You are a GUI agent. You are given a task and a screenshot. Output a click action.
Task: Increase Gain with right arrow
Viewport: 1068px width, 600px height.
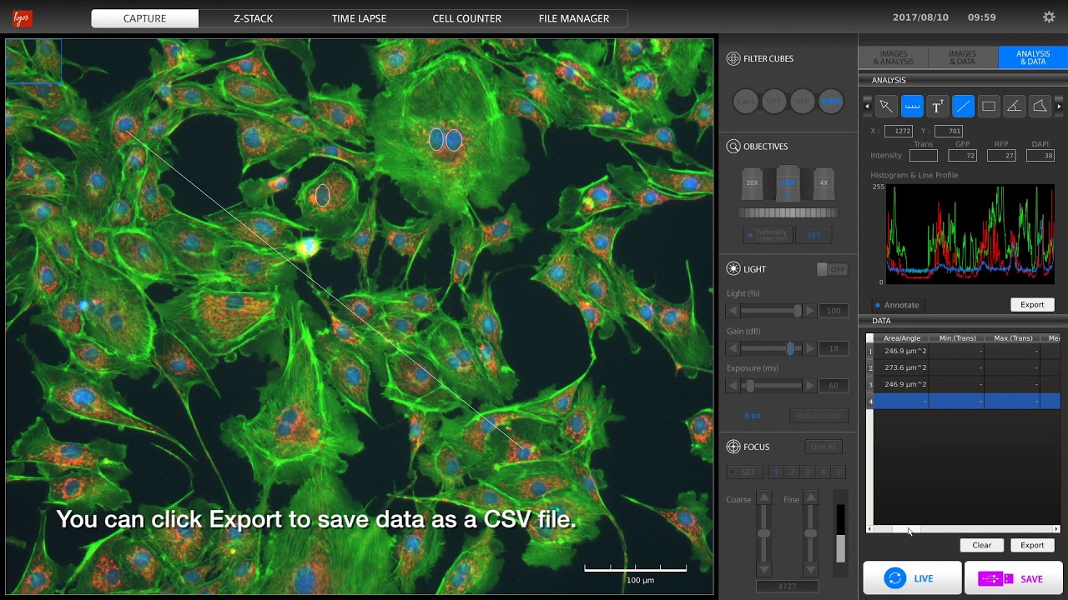(809, 348)
